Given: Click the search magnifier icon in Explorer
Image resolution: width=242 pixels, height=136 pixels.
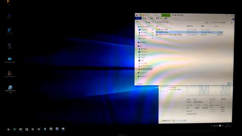Looking at the screenshot, I should point(231,23).
